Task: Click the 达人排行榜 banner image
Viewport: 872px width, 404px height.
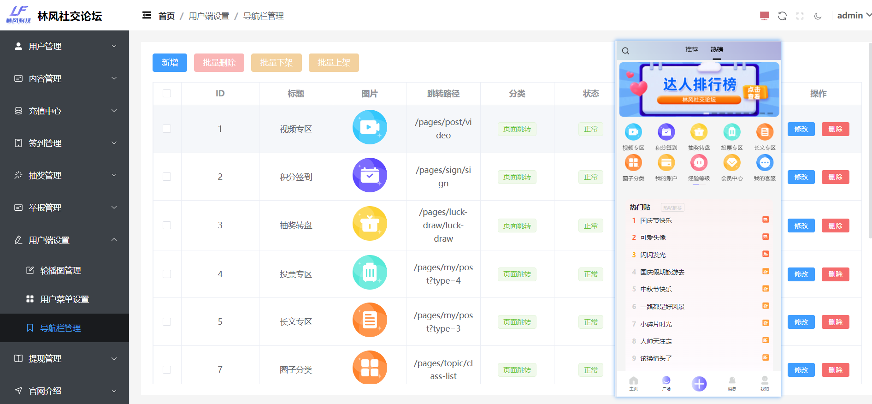Action: pos(699,89)
